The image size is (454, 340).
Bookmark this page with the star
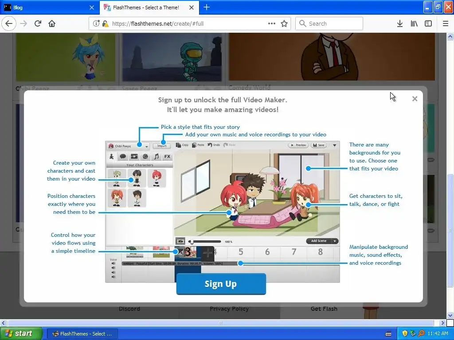(284, 23)
